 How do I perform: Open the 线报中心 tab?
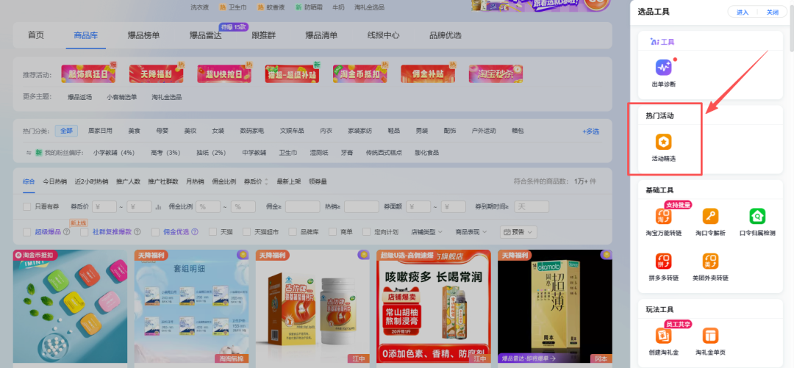tap(383, 35)
